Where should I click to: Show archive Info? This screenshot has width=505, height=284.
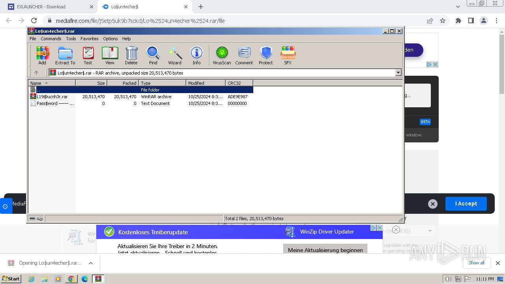click(x=196, y=56)
